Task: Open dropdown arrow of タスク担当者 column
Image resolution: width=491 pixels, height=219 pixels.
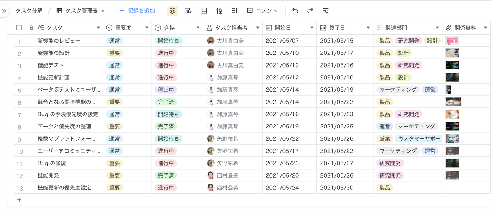Action: coord(257,28)
